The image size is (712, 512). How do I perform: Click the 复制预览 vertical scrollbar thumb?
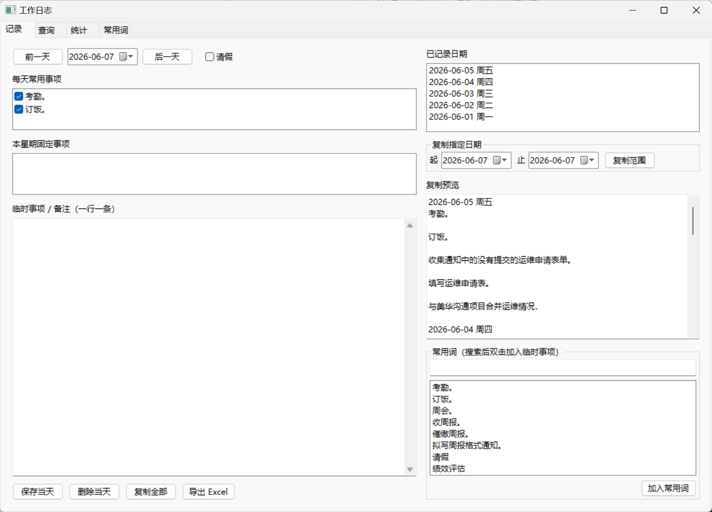(x=693, y=221)
